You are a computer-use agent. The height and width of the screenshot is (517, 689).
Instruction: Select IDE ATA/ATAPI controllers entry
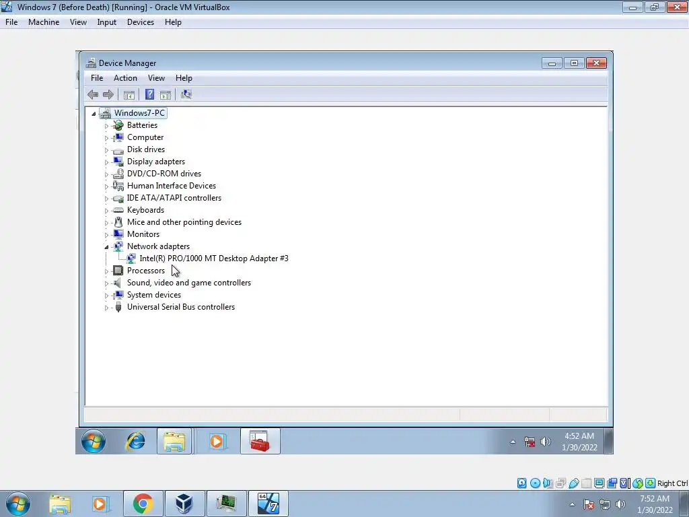tap(174, 198)
